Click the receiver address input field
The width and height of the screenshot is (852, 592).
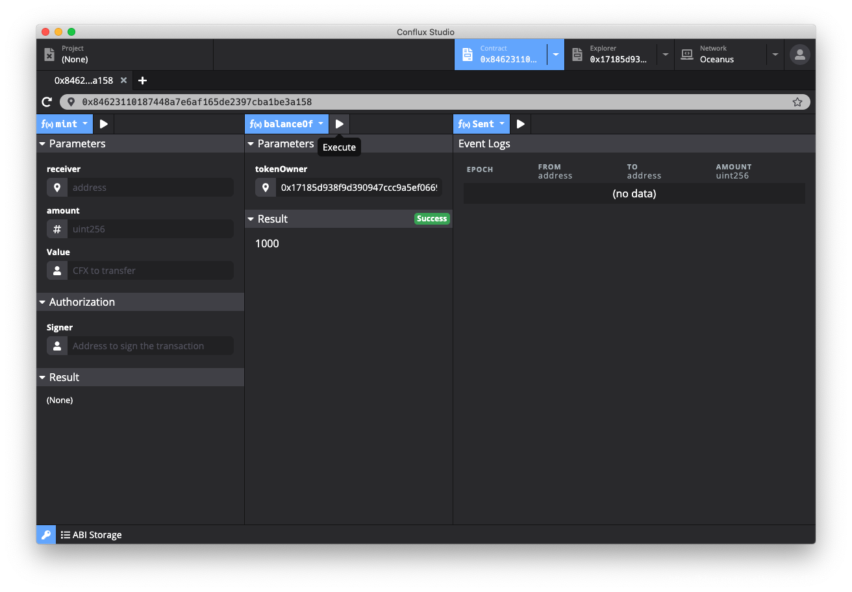pos(150,188)
